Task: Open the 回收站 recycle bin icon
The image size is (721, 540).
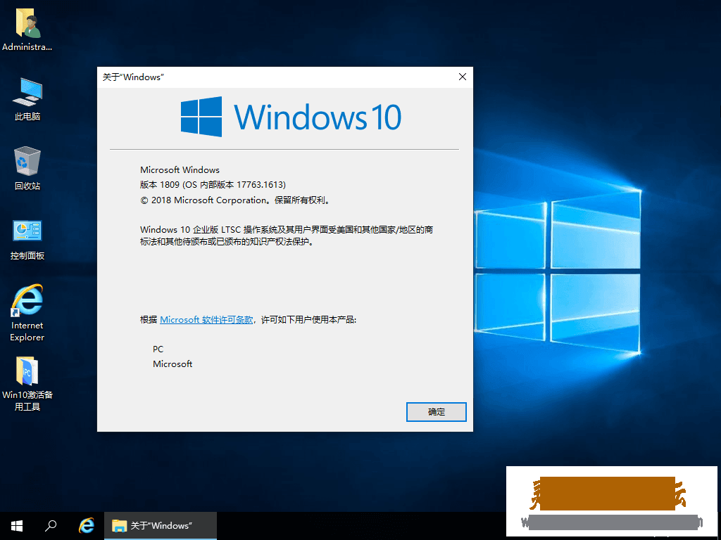Action: point(27,169)
